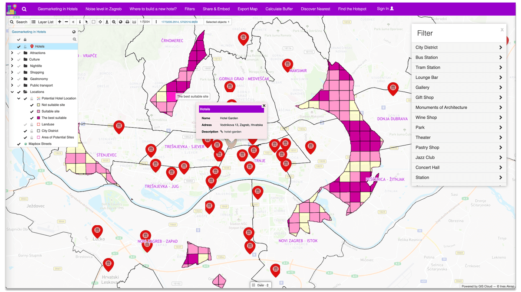Select the info tool icon
The height and width of the screenshot is (292, 521).
point(79,22)
